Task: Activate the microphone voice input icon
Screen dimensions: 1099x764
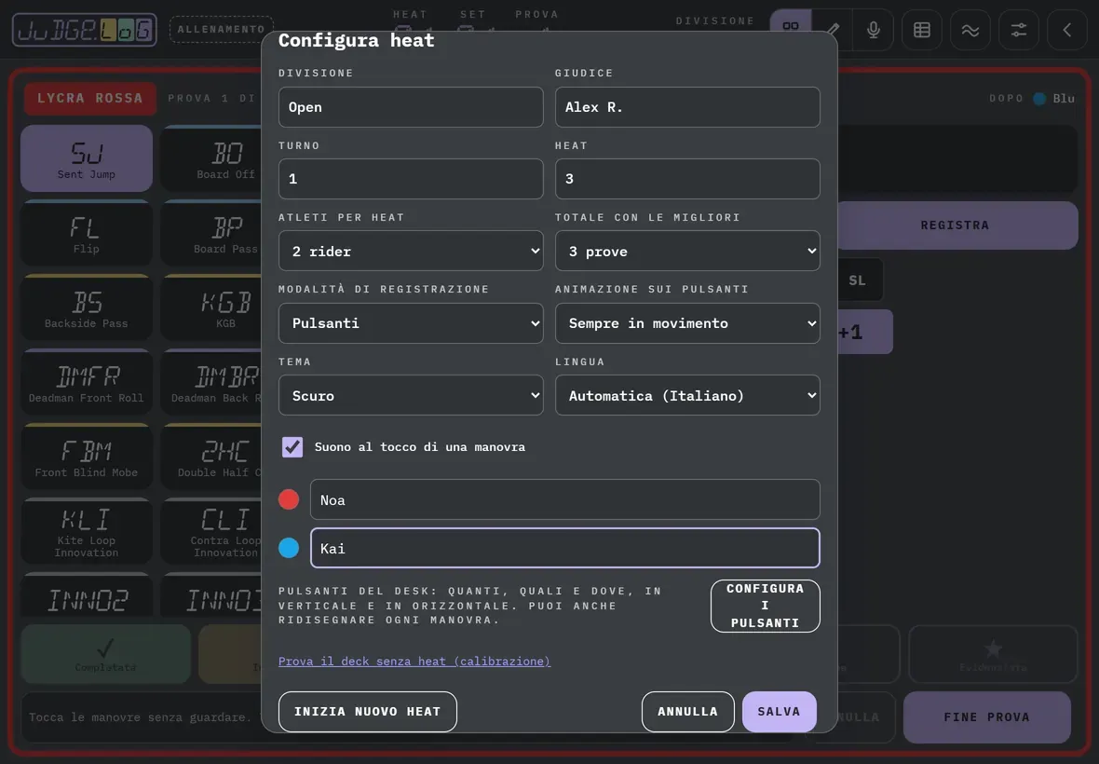Action: [x=874, y=30]
